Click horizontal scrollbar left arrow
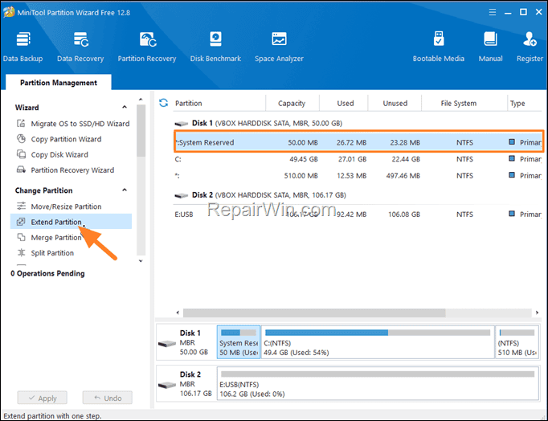Image resolution: width=548 pixels, height=421 pixels. (178, 313)
